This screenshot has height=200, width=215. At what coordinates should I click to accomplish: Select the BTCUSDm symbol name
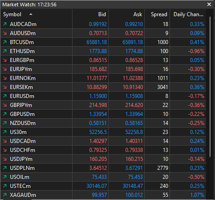(22, 42)
